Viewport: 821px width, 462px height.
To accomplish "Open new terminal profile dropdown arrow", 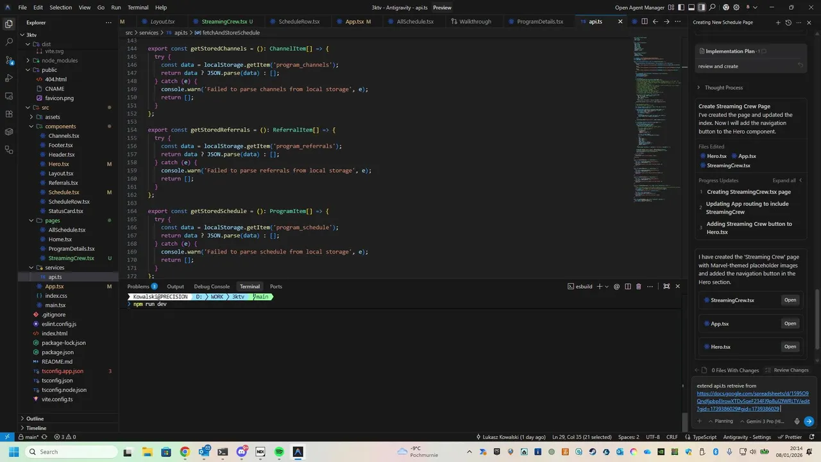I will [607, 286].
